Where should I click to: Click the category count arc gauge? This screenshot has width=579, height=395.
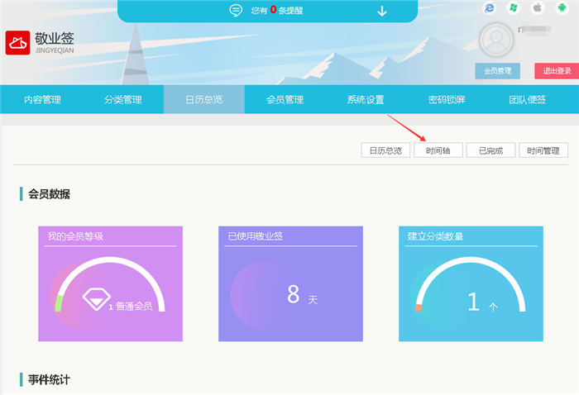471,284
